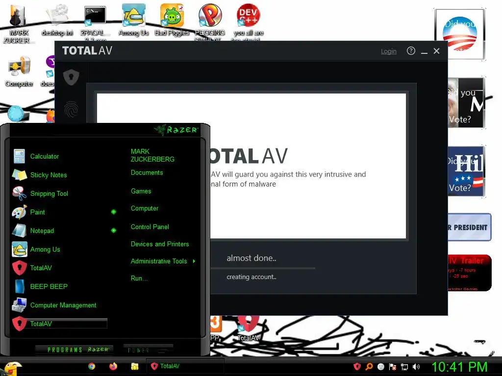
Task: Open Devices and Printers from start menu
Action: pyautogui.click(x=160, y=244)
